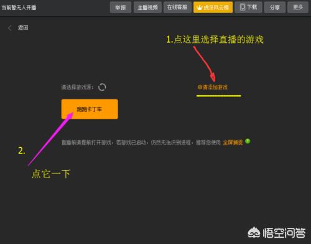Screen dimensions: 311x244
Task: Open 在线客服 customer service
Action: [177, 7]
